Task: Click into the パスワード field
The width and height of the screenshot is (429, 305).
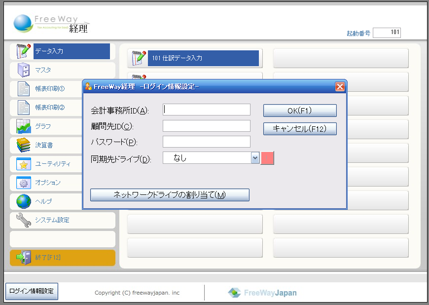Action: tap(207, 142)
